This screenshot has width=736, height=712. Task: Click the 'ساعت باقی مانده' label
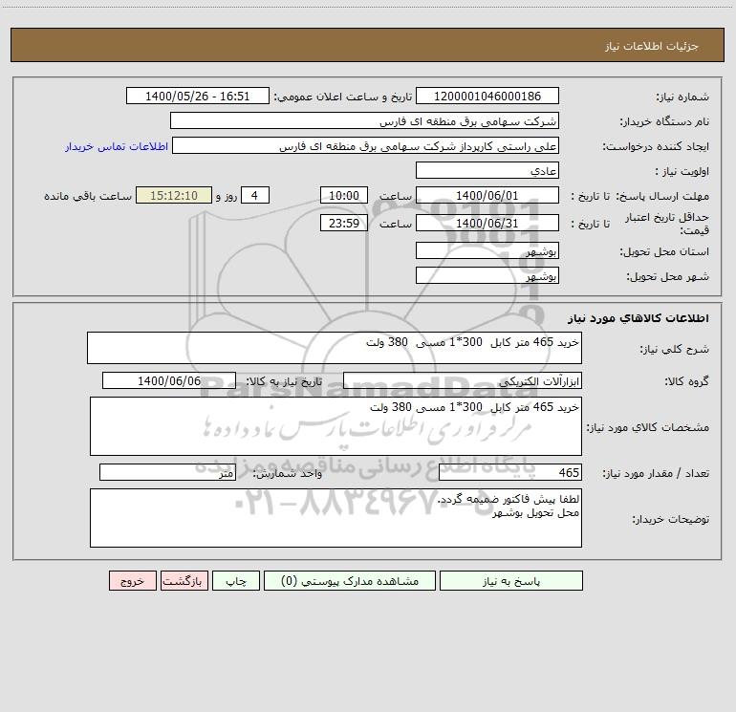tap(88, 196)
